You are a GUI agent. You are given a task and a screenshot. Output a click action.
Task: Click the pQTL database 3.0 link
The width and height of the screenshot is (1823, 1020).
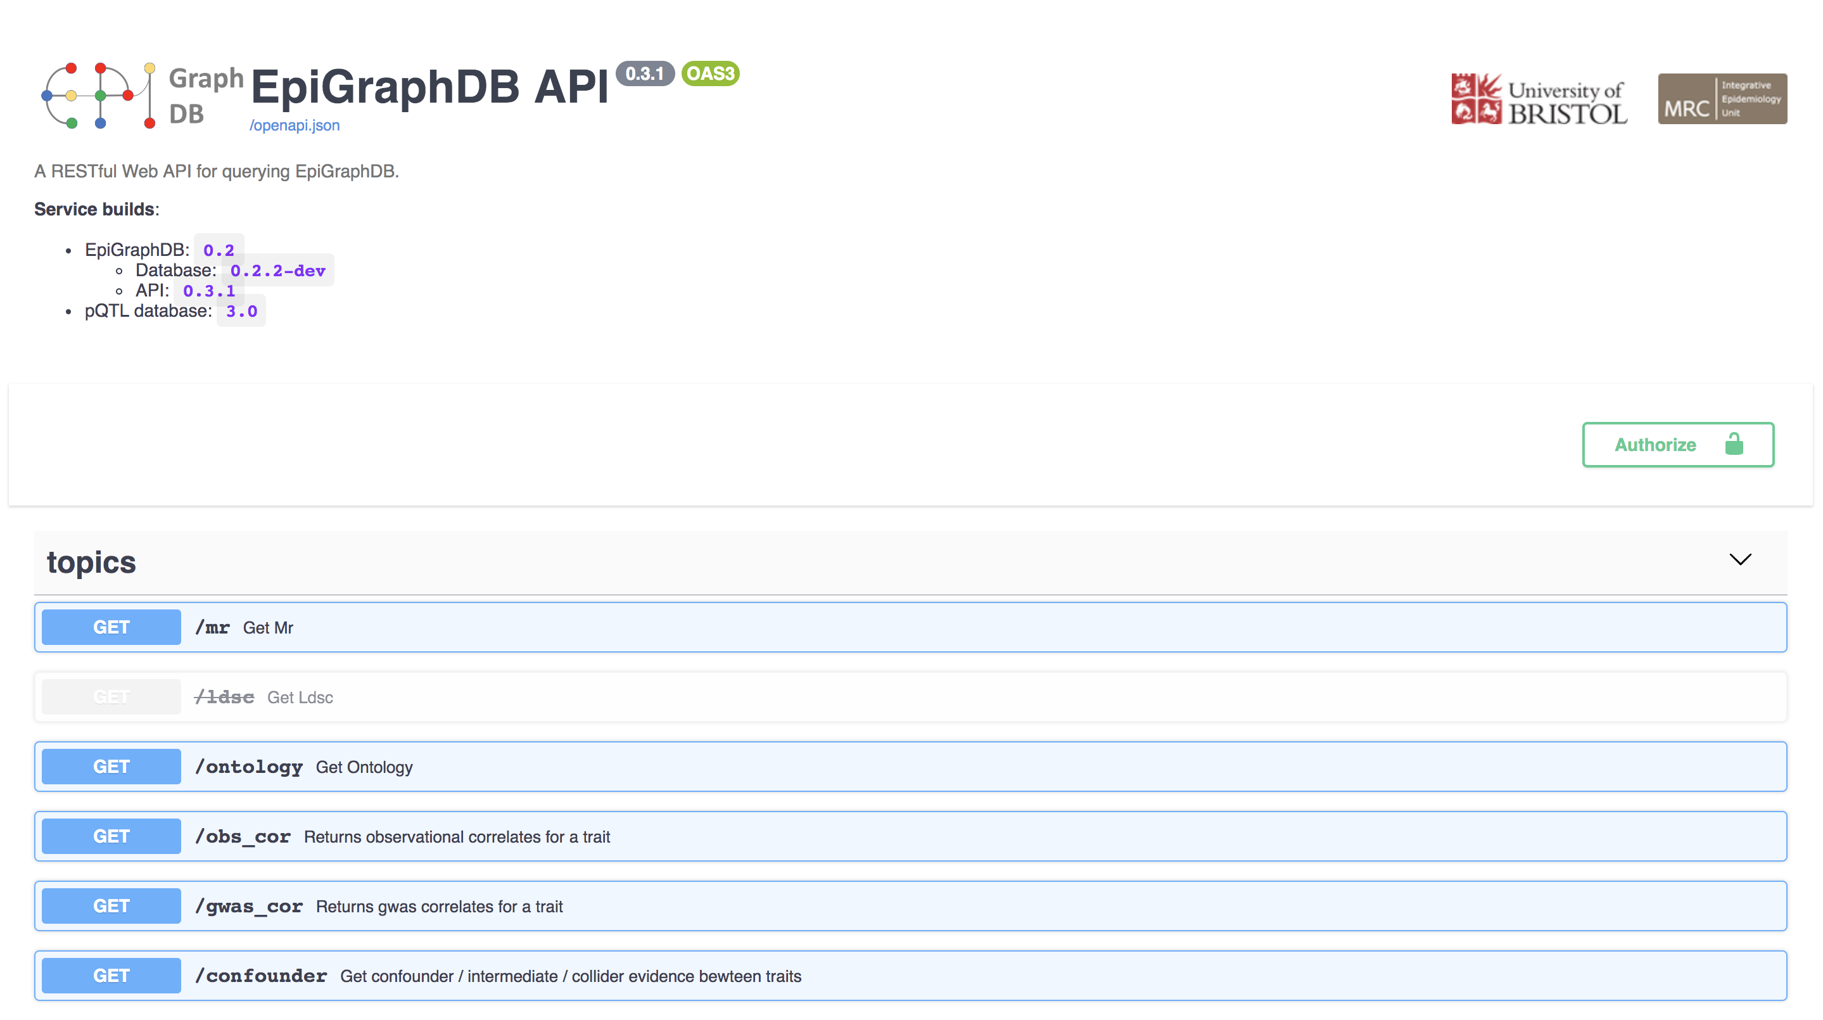tap(241, 310)
